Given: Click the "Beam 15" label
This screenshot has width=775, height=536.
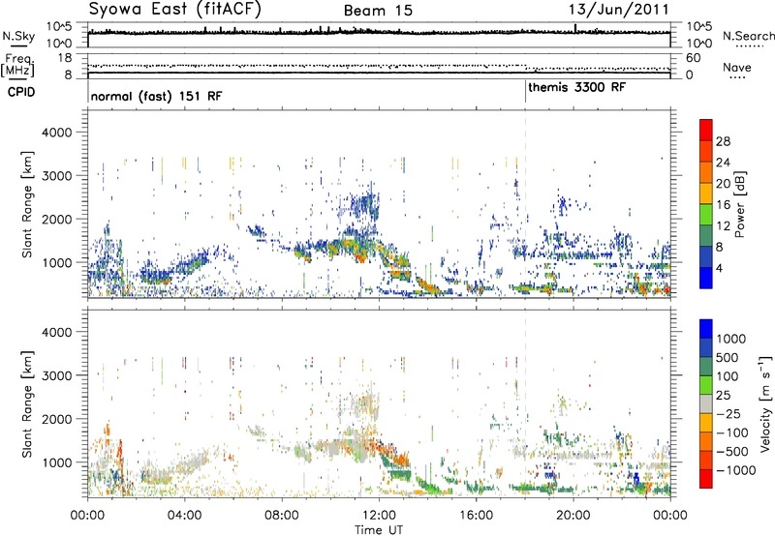Looking at the screenshot, I should tap(378, 11).
